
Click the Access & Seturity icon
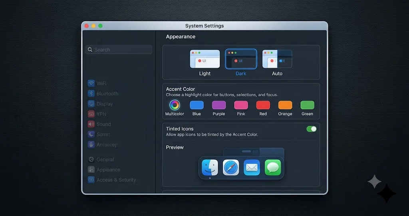tap(91, 180)
